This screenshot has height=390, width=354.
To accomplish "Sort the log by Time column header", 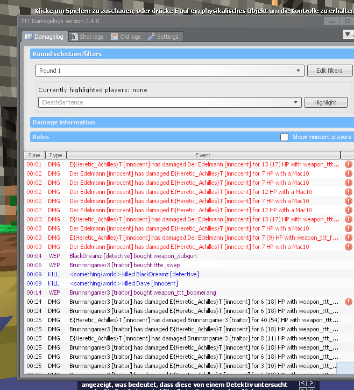I will click(34, 155).
